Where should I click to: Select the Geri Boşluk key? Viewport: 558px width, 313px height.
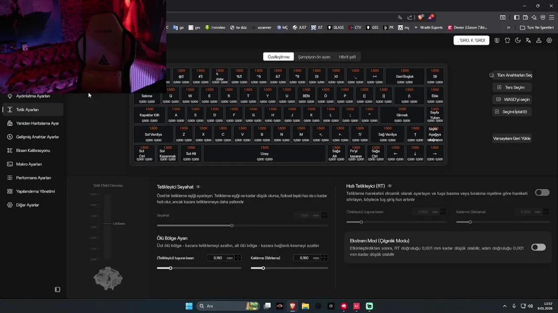(404, 76)
